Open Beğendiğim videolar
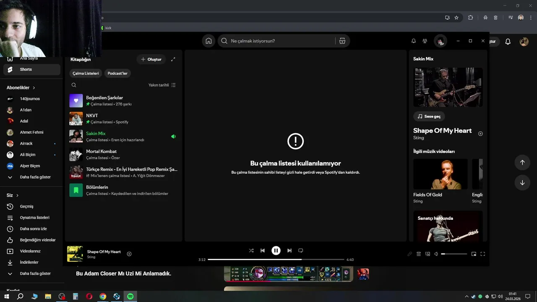This screenshot has width=537, height=302. pos(32,240)
